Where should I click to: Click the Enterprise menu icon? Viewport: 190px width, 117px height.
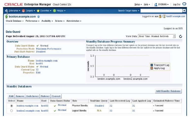(x=6, y=11)
